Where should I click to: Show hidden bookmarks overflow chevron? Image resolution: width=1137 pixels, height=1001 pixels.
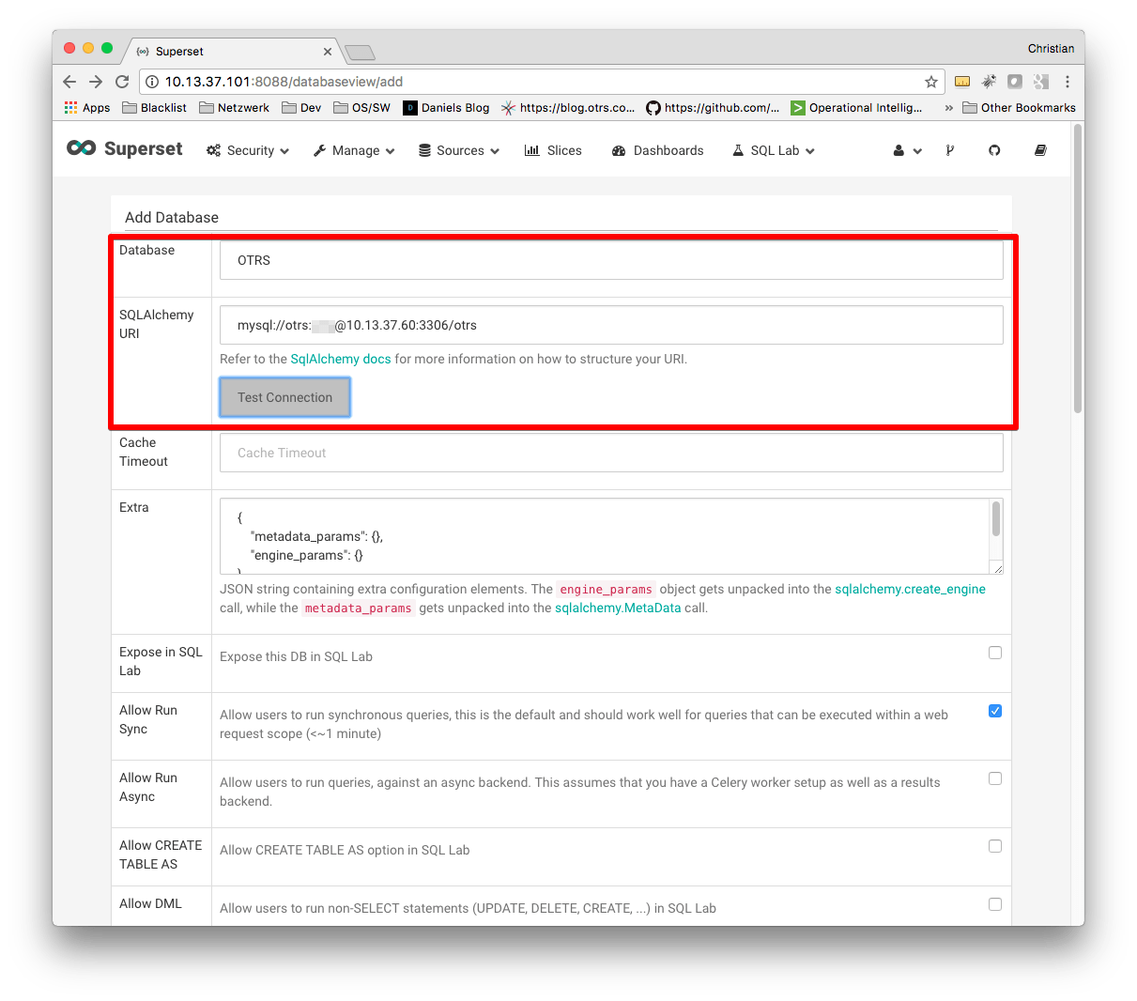point(948,108)
